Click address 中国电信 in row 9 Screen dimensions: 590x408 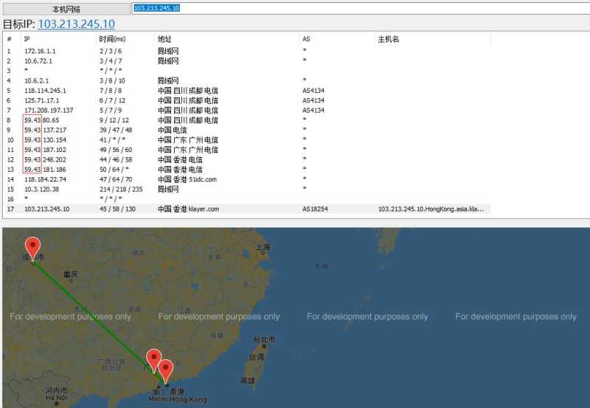point(173,130)
